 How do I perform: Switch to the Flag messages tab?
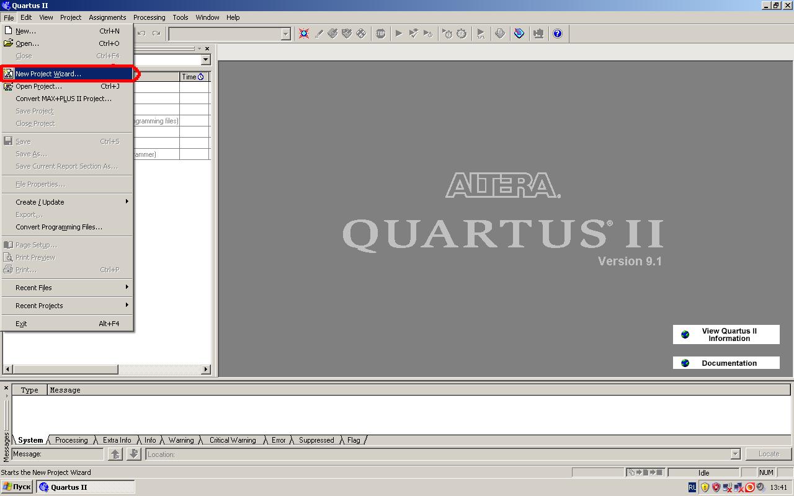[x=354, y=440]
